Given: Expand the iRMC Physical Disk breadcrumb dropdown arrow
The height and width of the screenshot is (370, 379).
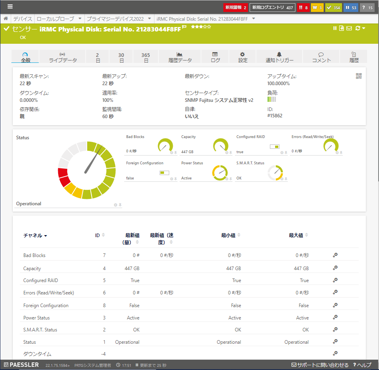Looking at the screenshot, I should 254,19.
